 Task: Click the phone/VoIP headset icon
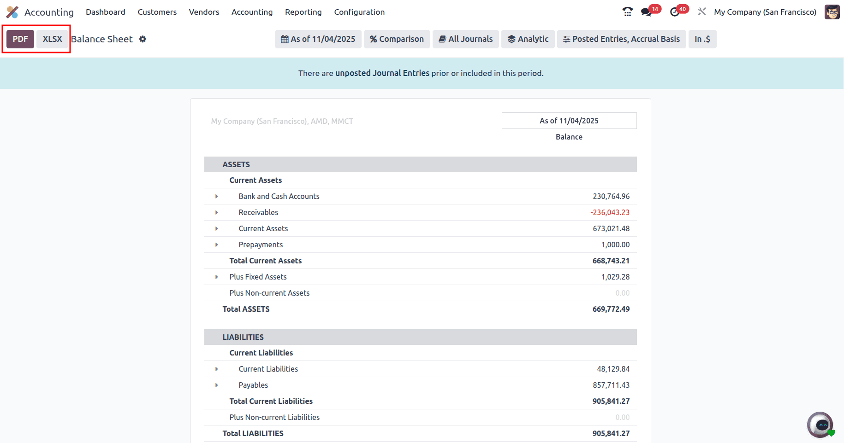627,12
